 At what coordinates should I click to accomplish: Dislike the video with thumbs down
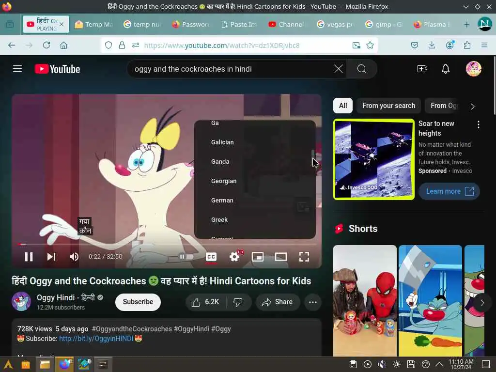238,302
